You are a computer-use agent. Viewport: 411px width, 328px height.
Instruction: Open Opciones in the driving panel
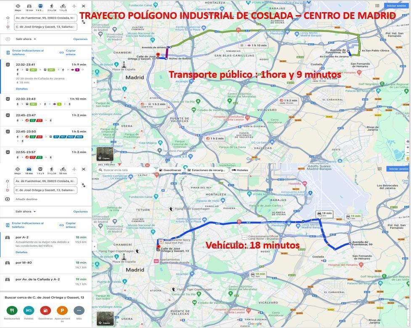80,212
